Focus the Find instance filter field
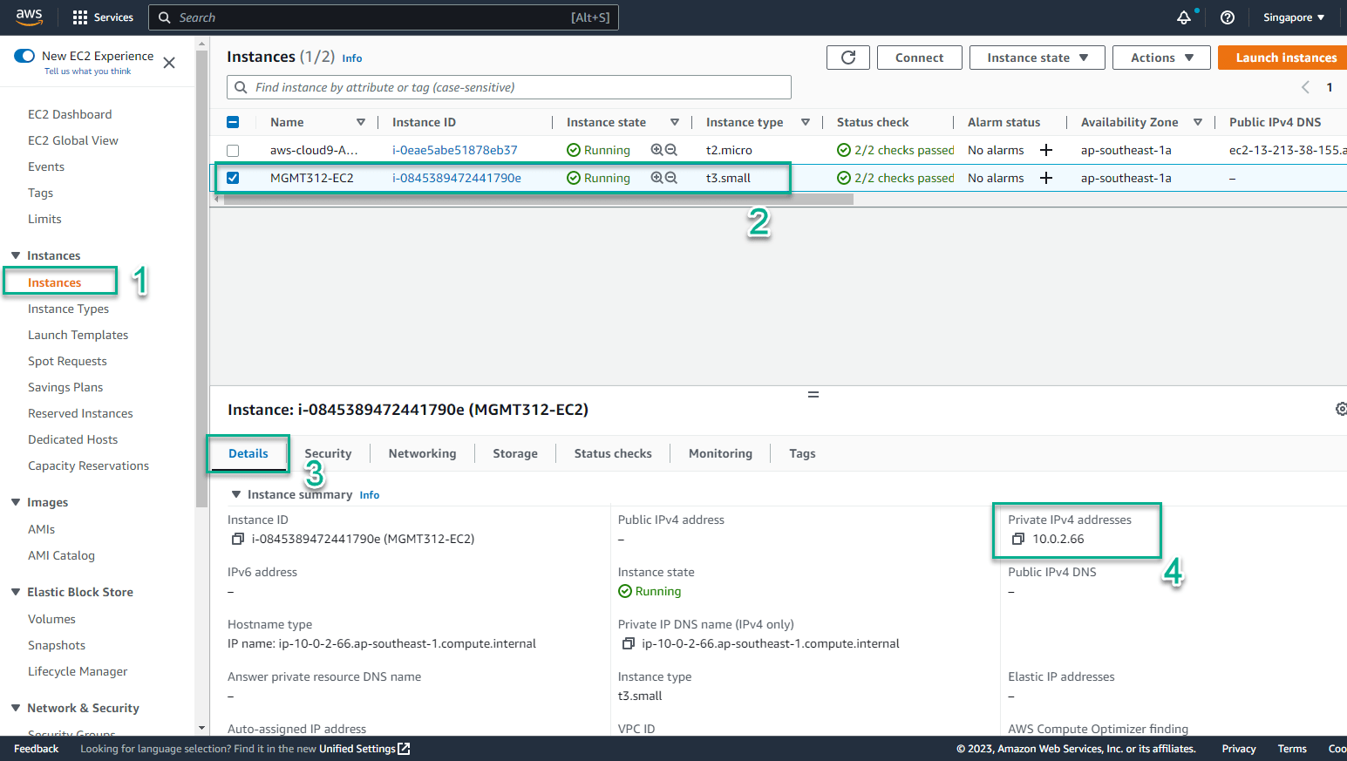This screenshot has height=761, width=1347. click(x=509, y=87)
